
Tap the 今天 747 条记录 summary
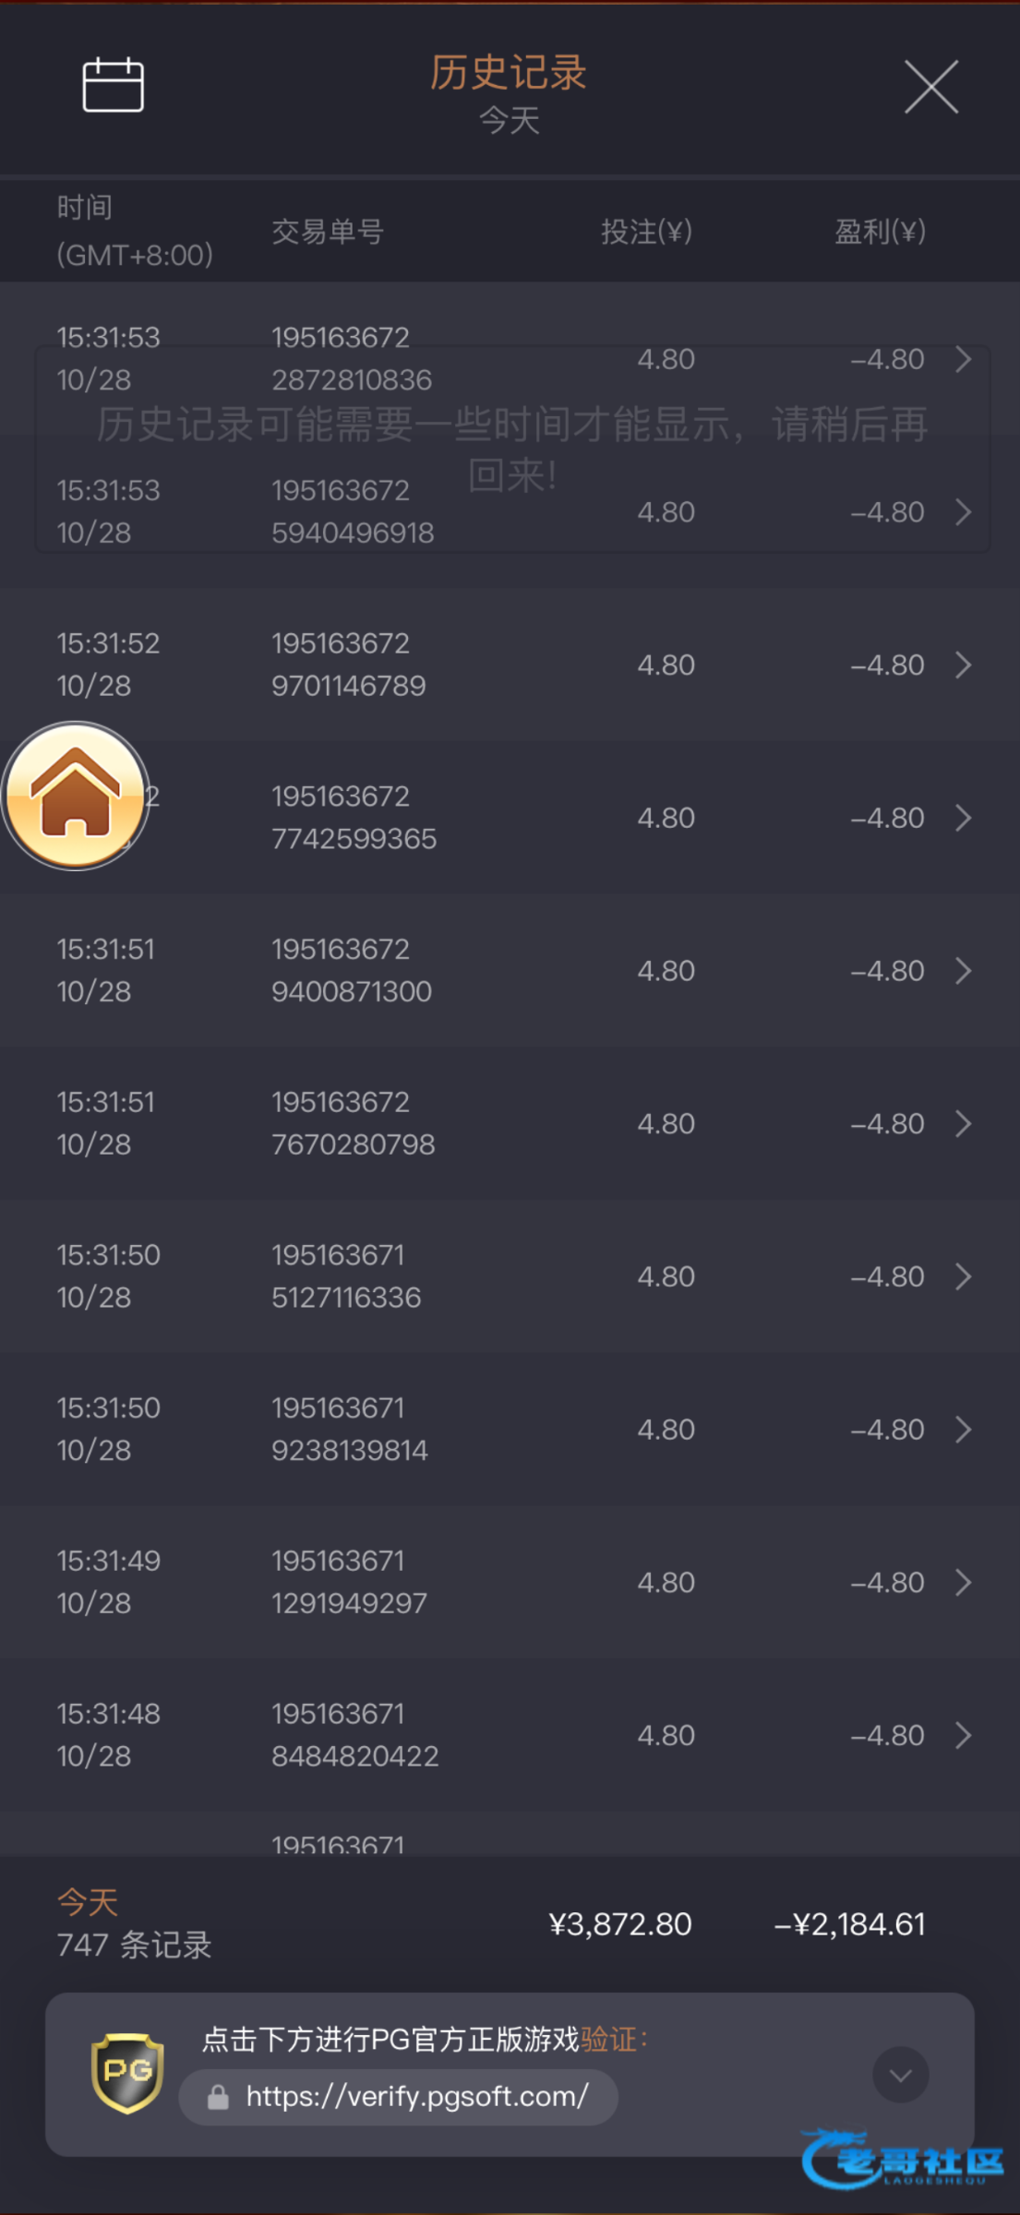point(135,1924)
